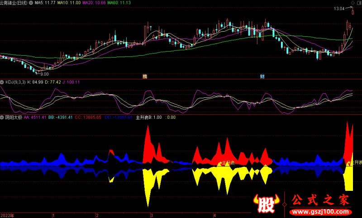Click the MA10: 11.00 label

(x=69, y=3)
